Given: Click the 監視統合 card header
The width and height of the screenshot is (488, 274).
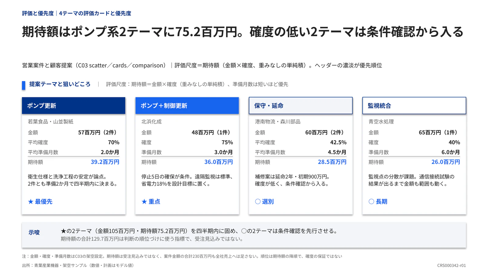Looking at the screenshot, I should [414, 106].
